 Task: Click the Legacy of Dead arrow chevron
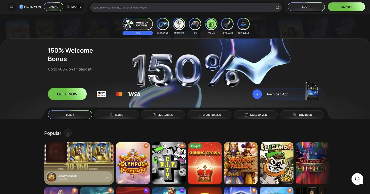[107, 177]
